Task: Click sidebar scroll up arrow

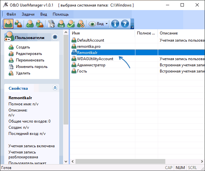Action: (66, 32)
